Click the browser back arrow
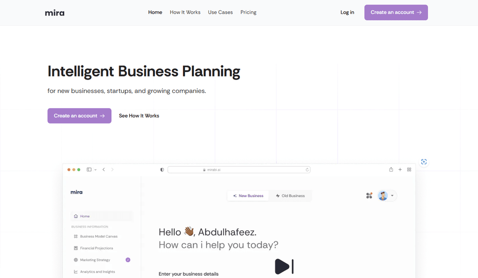 [x=104, y=170]
